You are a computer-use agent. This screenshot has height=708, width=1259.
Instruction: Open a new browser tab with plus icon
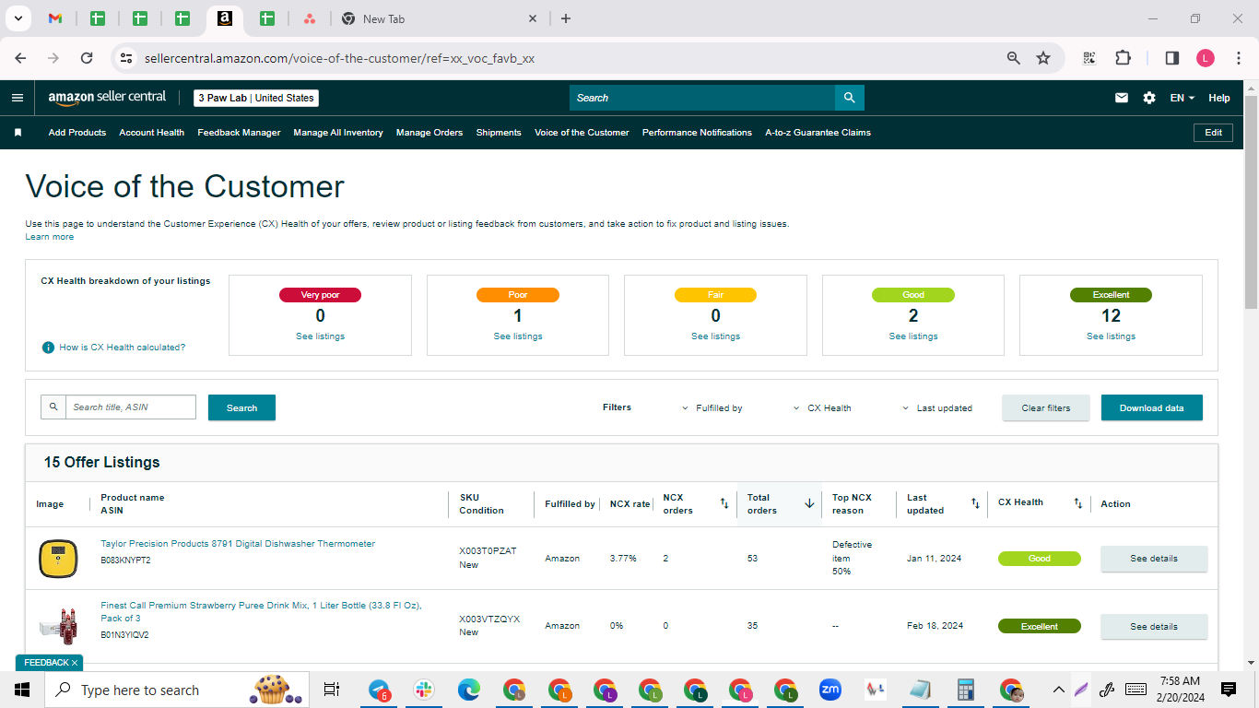[566, 18]
